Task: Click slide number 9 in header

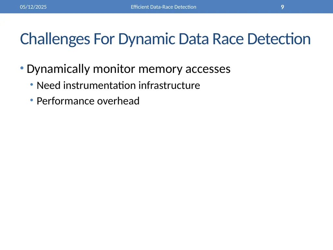Action: (283, 7)
